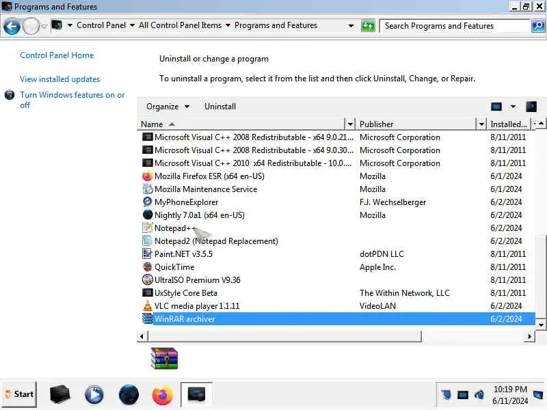Select UltraISO Premium V9.36 icon
The height and width of the screenshot is (410, 547).
pos(148,280)
